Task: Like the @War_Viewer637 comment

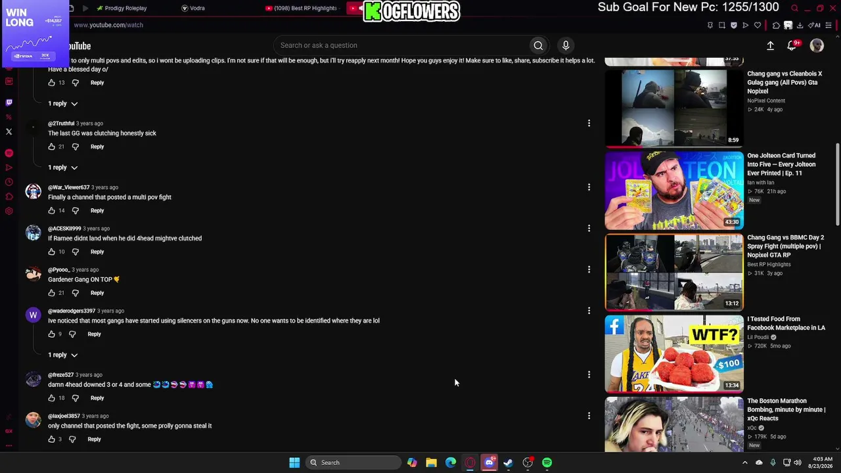Action: [51, 211]
